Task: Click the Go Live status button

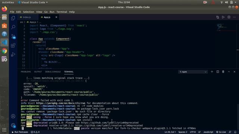Action: click(221, 132)
